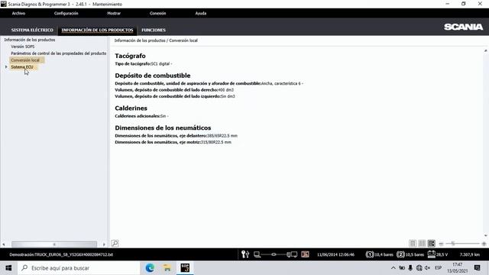
Task: Click the eje delantero tire dimension line
Action: (x=176, y=136)
